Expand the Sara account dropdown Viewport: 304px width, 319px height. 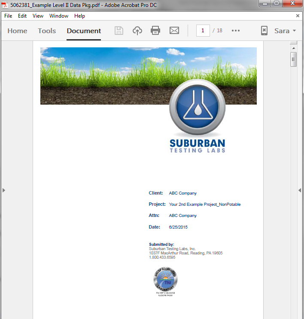(285, 31)
